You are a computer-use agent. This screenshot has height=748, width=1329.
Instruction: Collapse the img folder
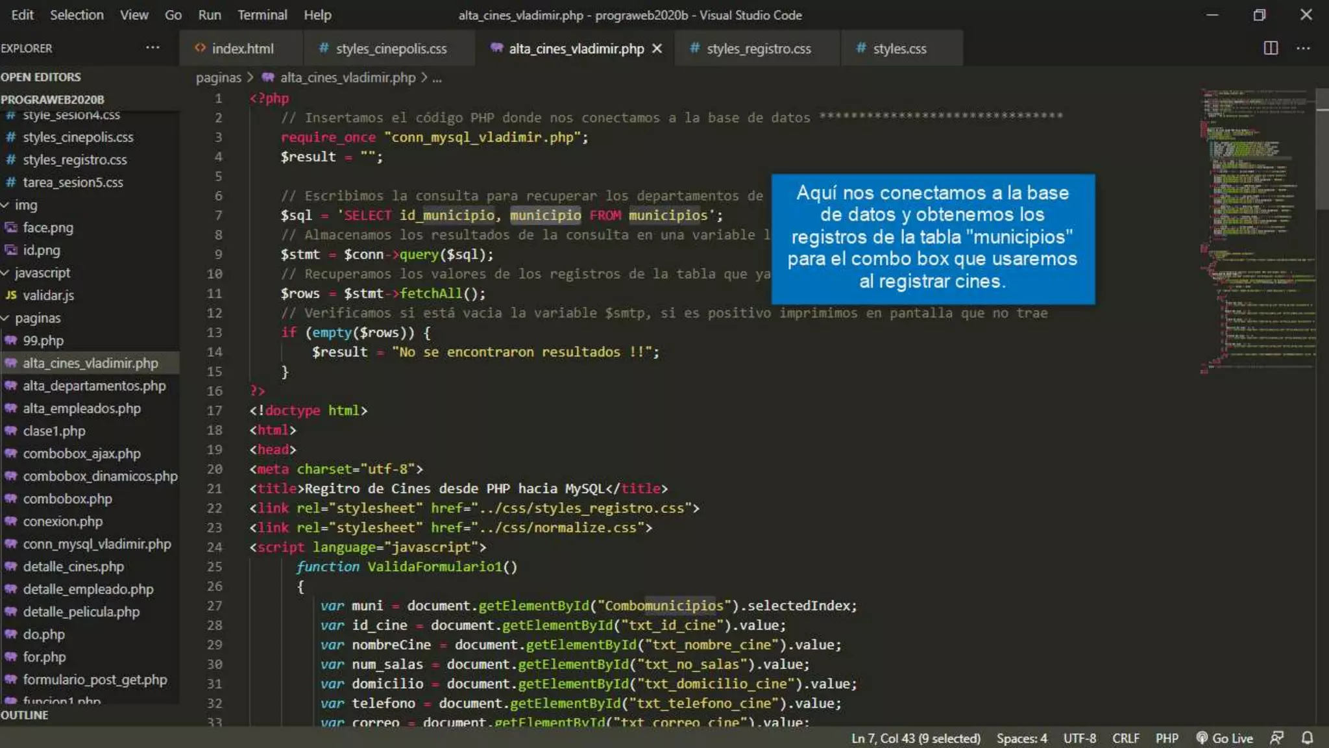[x=25, y=205]
